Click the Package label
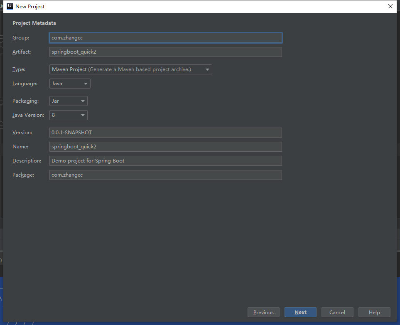This screenshot has height=325, width=400. click(23, 175)
